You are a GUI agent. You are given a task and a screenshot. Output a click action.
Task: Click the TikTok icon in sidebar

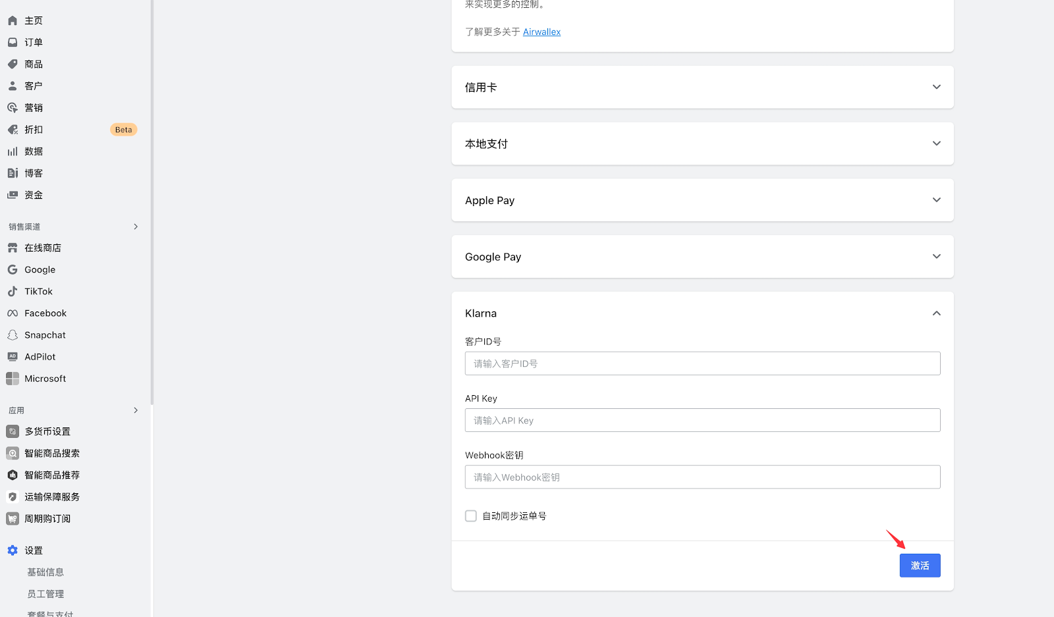click(13, 291)
